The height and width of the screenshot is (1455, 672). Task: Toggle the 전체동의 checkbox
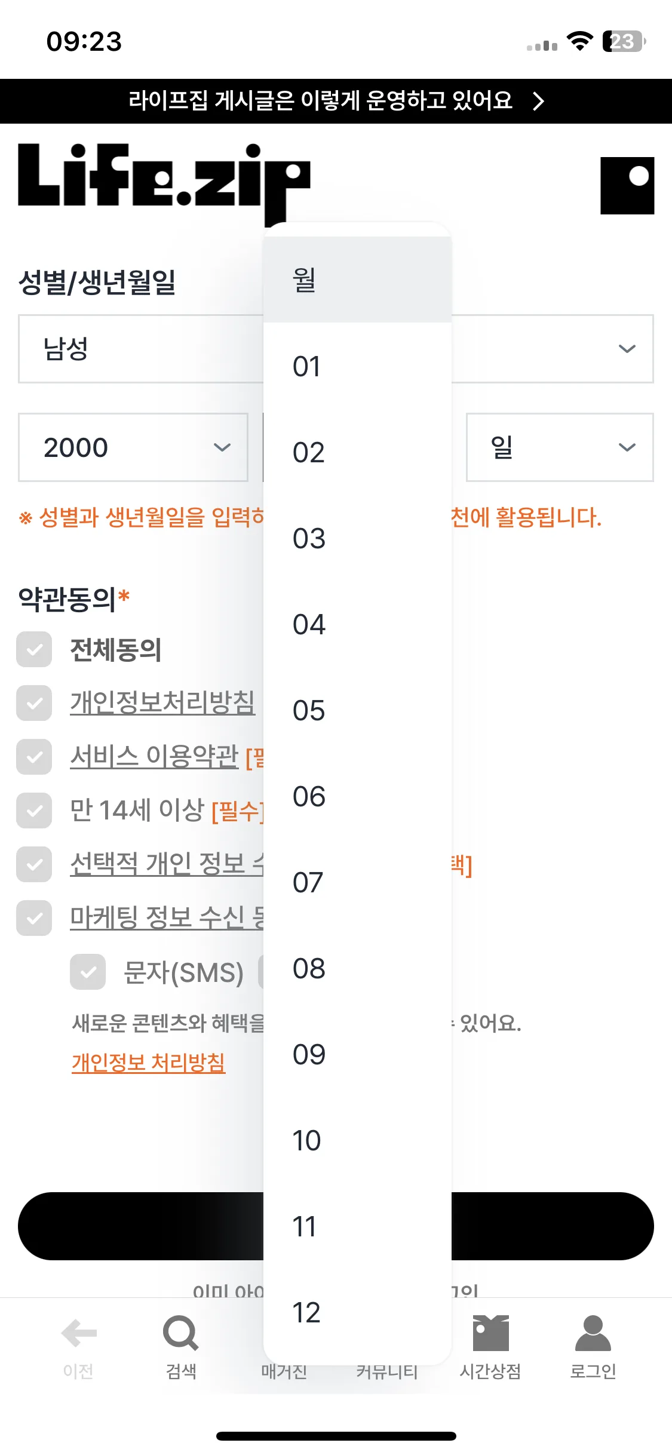34,649
